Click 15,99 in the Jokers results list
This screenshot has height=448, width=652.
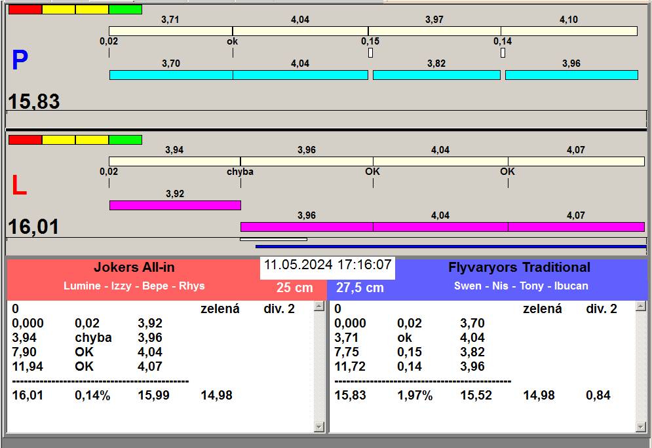153,395
